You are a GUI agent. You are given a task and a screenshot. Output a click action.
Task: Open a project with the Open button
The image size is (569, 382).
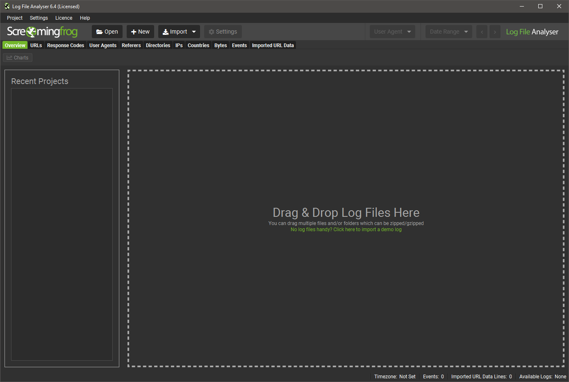click(x=107, y=32)
